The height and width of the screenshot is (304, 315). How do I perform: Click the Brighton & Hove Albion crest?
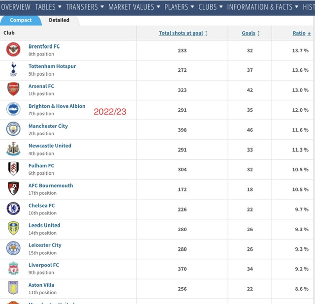point(13,109)
